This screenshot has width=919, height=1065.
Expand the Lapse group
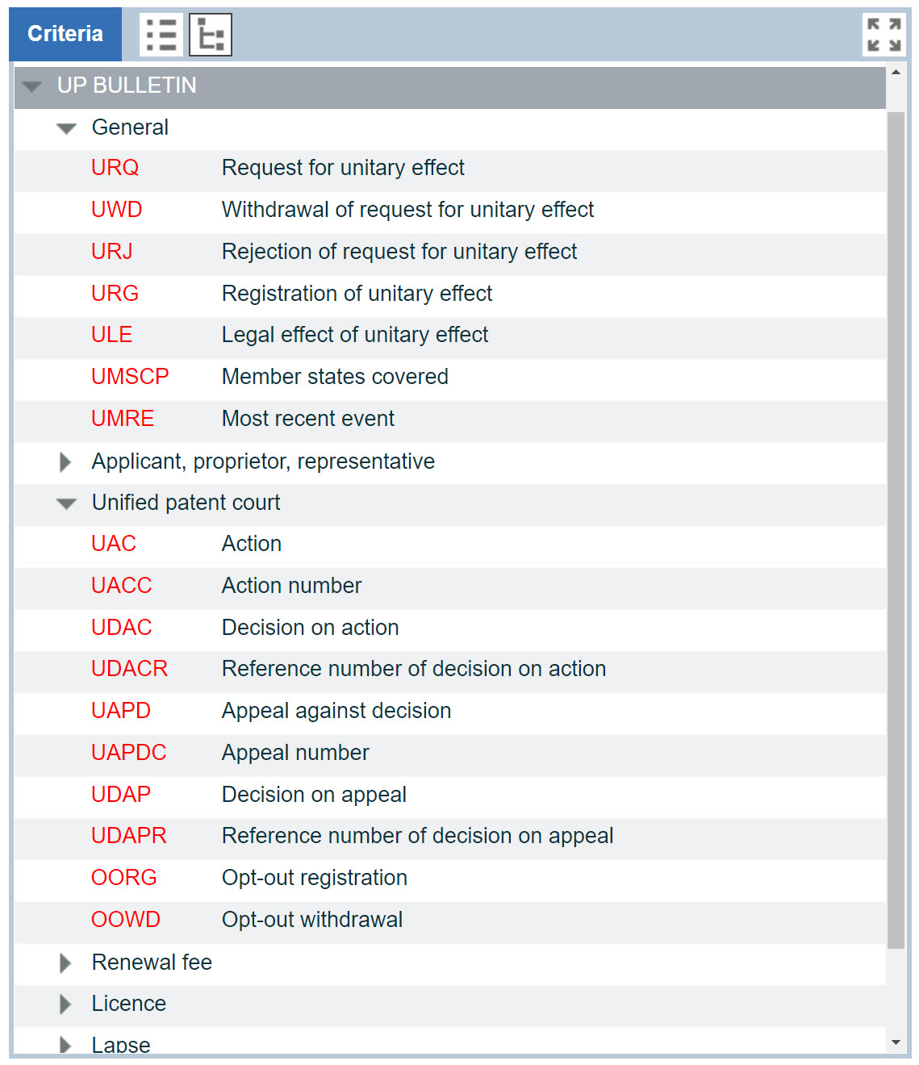point(66,1045)
